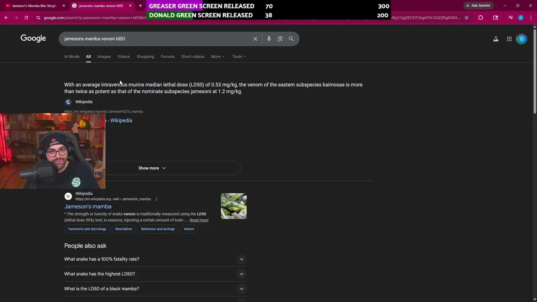This screenshot has width=537, height=302.
Task: Reload the current page
Action: click(26, 18)
